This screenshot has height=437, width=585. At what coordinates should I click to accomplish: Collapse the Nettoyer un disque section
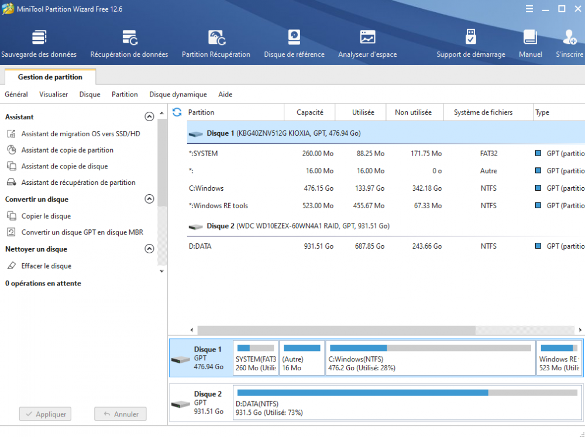pos(149,249)
